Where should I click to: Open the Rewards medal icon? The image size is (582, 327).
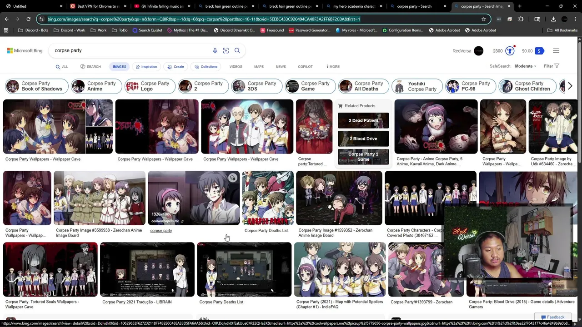pos(510,51)
